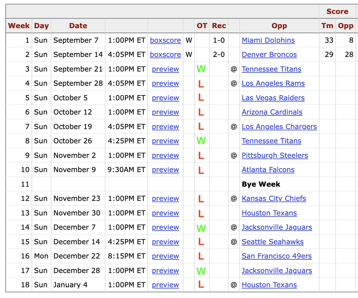Click the red L prediction for Week 4
Viewport: 358px width, 298px height.
point(201,84)
